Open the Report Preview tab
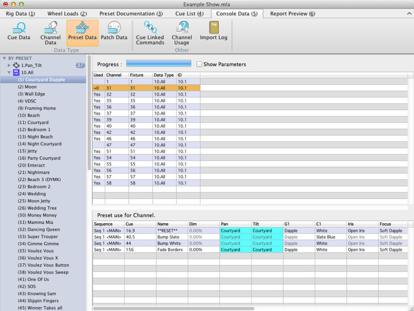Screen dimensions: 414x311 click(292, 13)
